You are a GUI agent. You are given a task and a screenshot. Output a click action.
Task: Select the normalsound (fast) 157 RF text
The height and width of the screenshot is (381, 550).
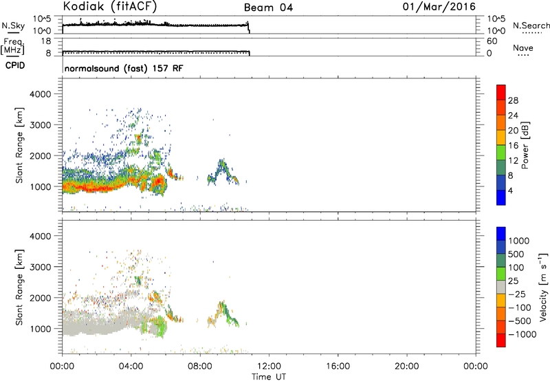click(124, 68)
